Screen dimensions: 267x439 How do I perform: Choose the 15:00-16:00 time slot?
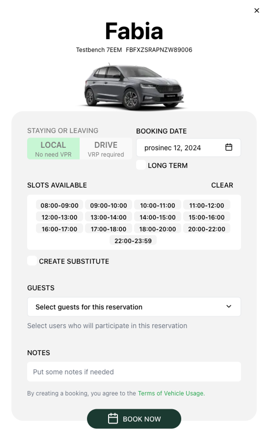pyautogui.click(x=207, y=217)
